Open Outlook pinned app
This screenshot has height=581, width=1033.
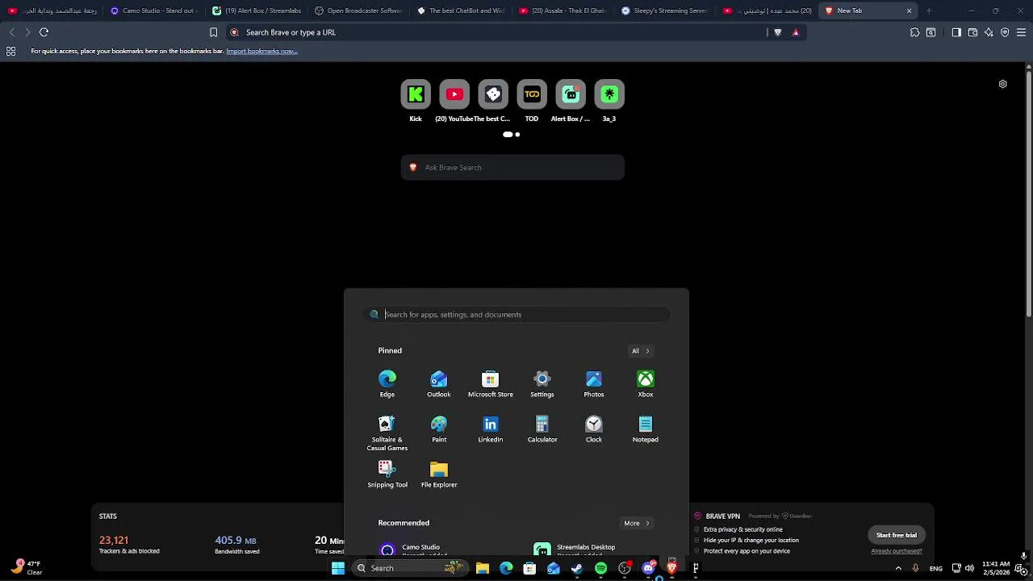click(x=439, y=384)
